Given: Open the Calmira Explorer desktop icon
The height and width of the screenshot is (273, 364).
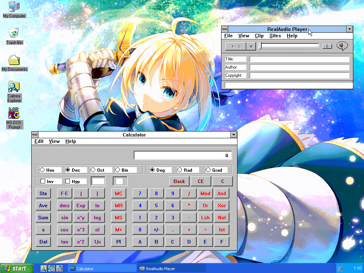Looking at the screenshot, I should pos(14,87).
